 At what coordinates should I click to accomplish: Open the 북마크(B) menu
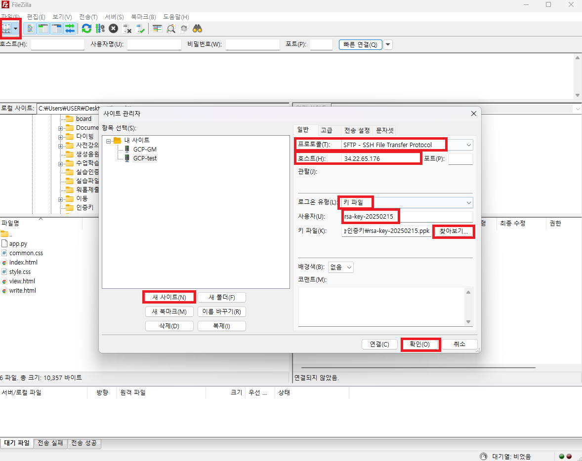click(143, 17)
